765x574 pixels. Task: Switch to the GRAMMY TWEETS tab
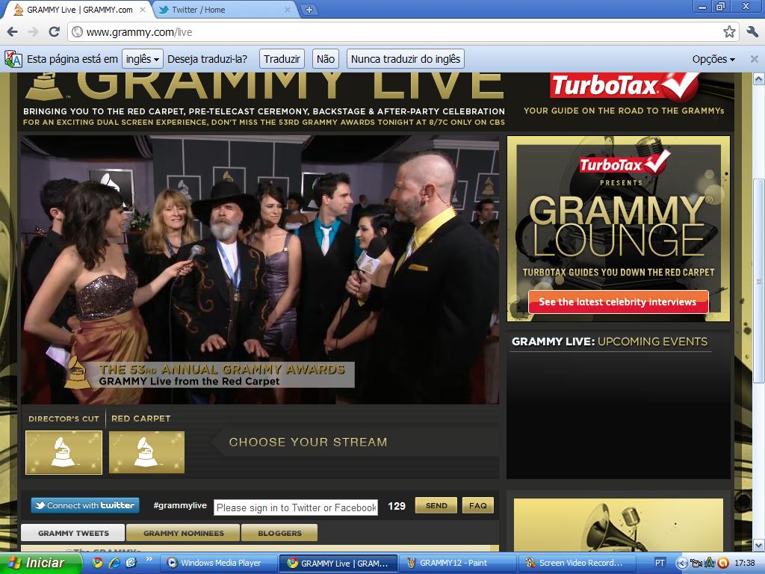point(73,533)
